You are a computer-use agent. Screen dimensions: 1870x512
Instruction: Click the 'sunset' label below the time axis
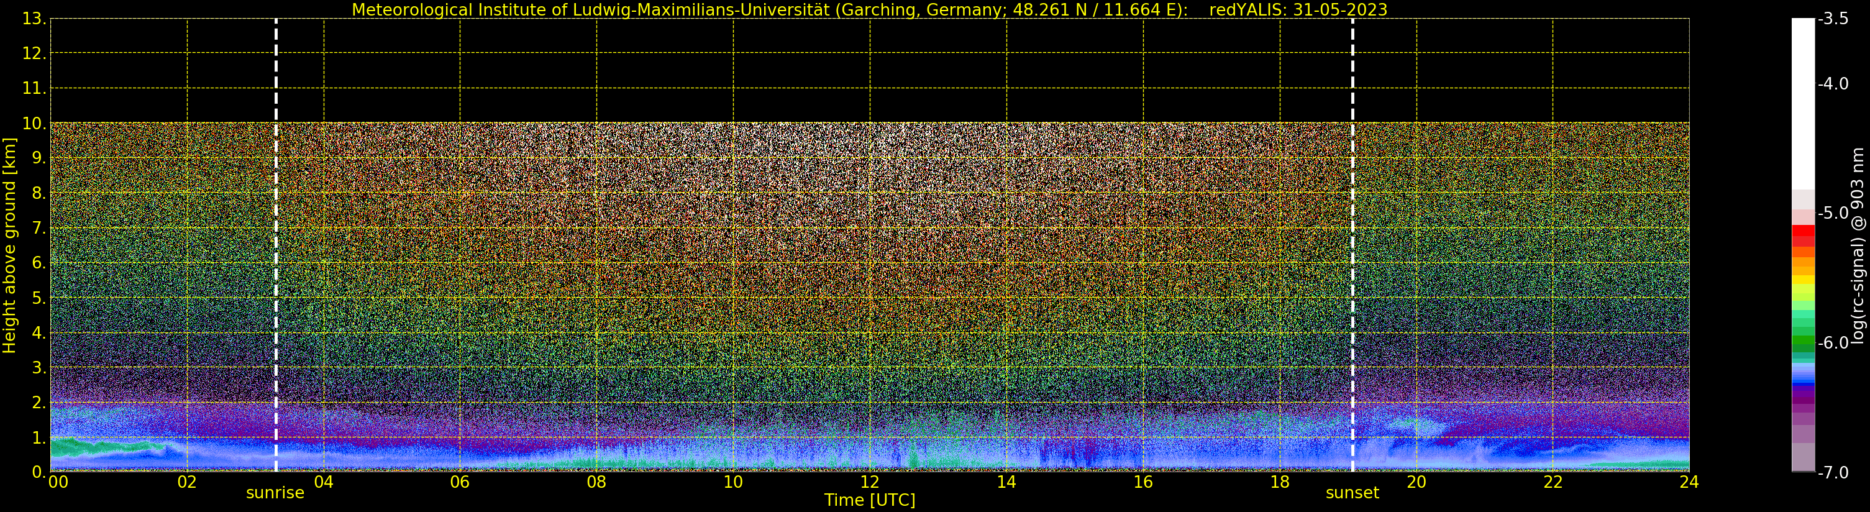click(1352, 492)
